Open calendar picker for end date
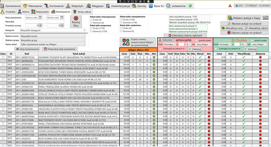 coord(62,18)
